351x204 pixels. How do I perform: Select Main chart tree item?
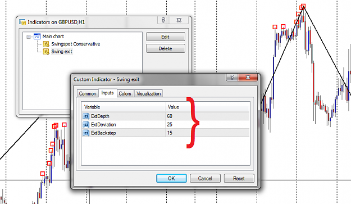coord(53,37)
